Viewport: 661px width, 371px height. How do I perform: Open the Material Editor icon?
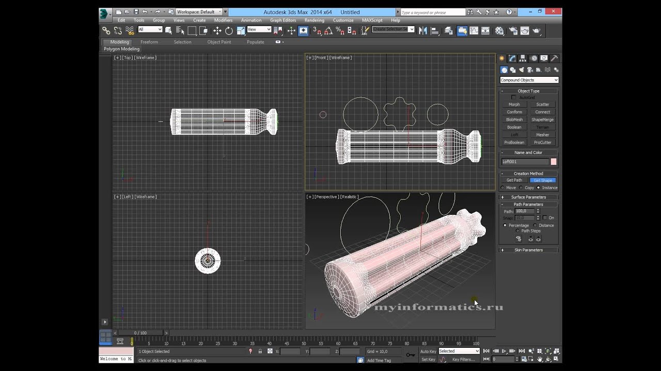pos(499,30)
